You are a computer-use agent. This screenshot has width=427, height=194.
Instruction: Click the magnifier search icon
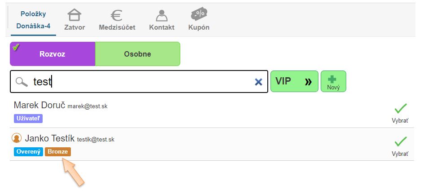coord(22,82)
